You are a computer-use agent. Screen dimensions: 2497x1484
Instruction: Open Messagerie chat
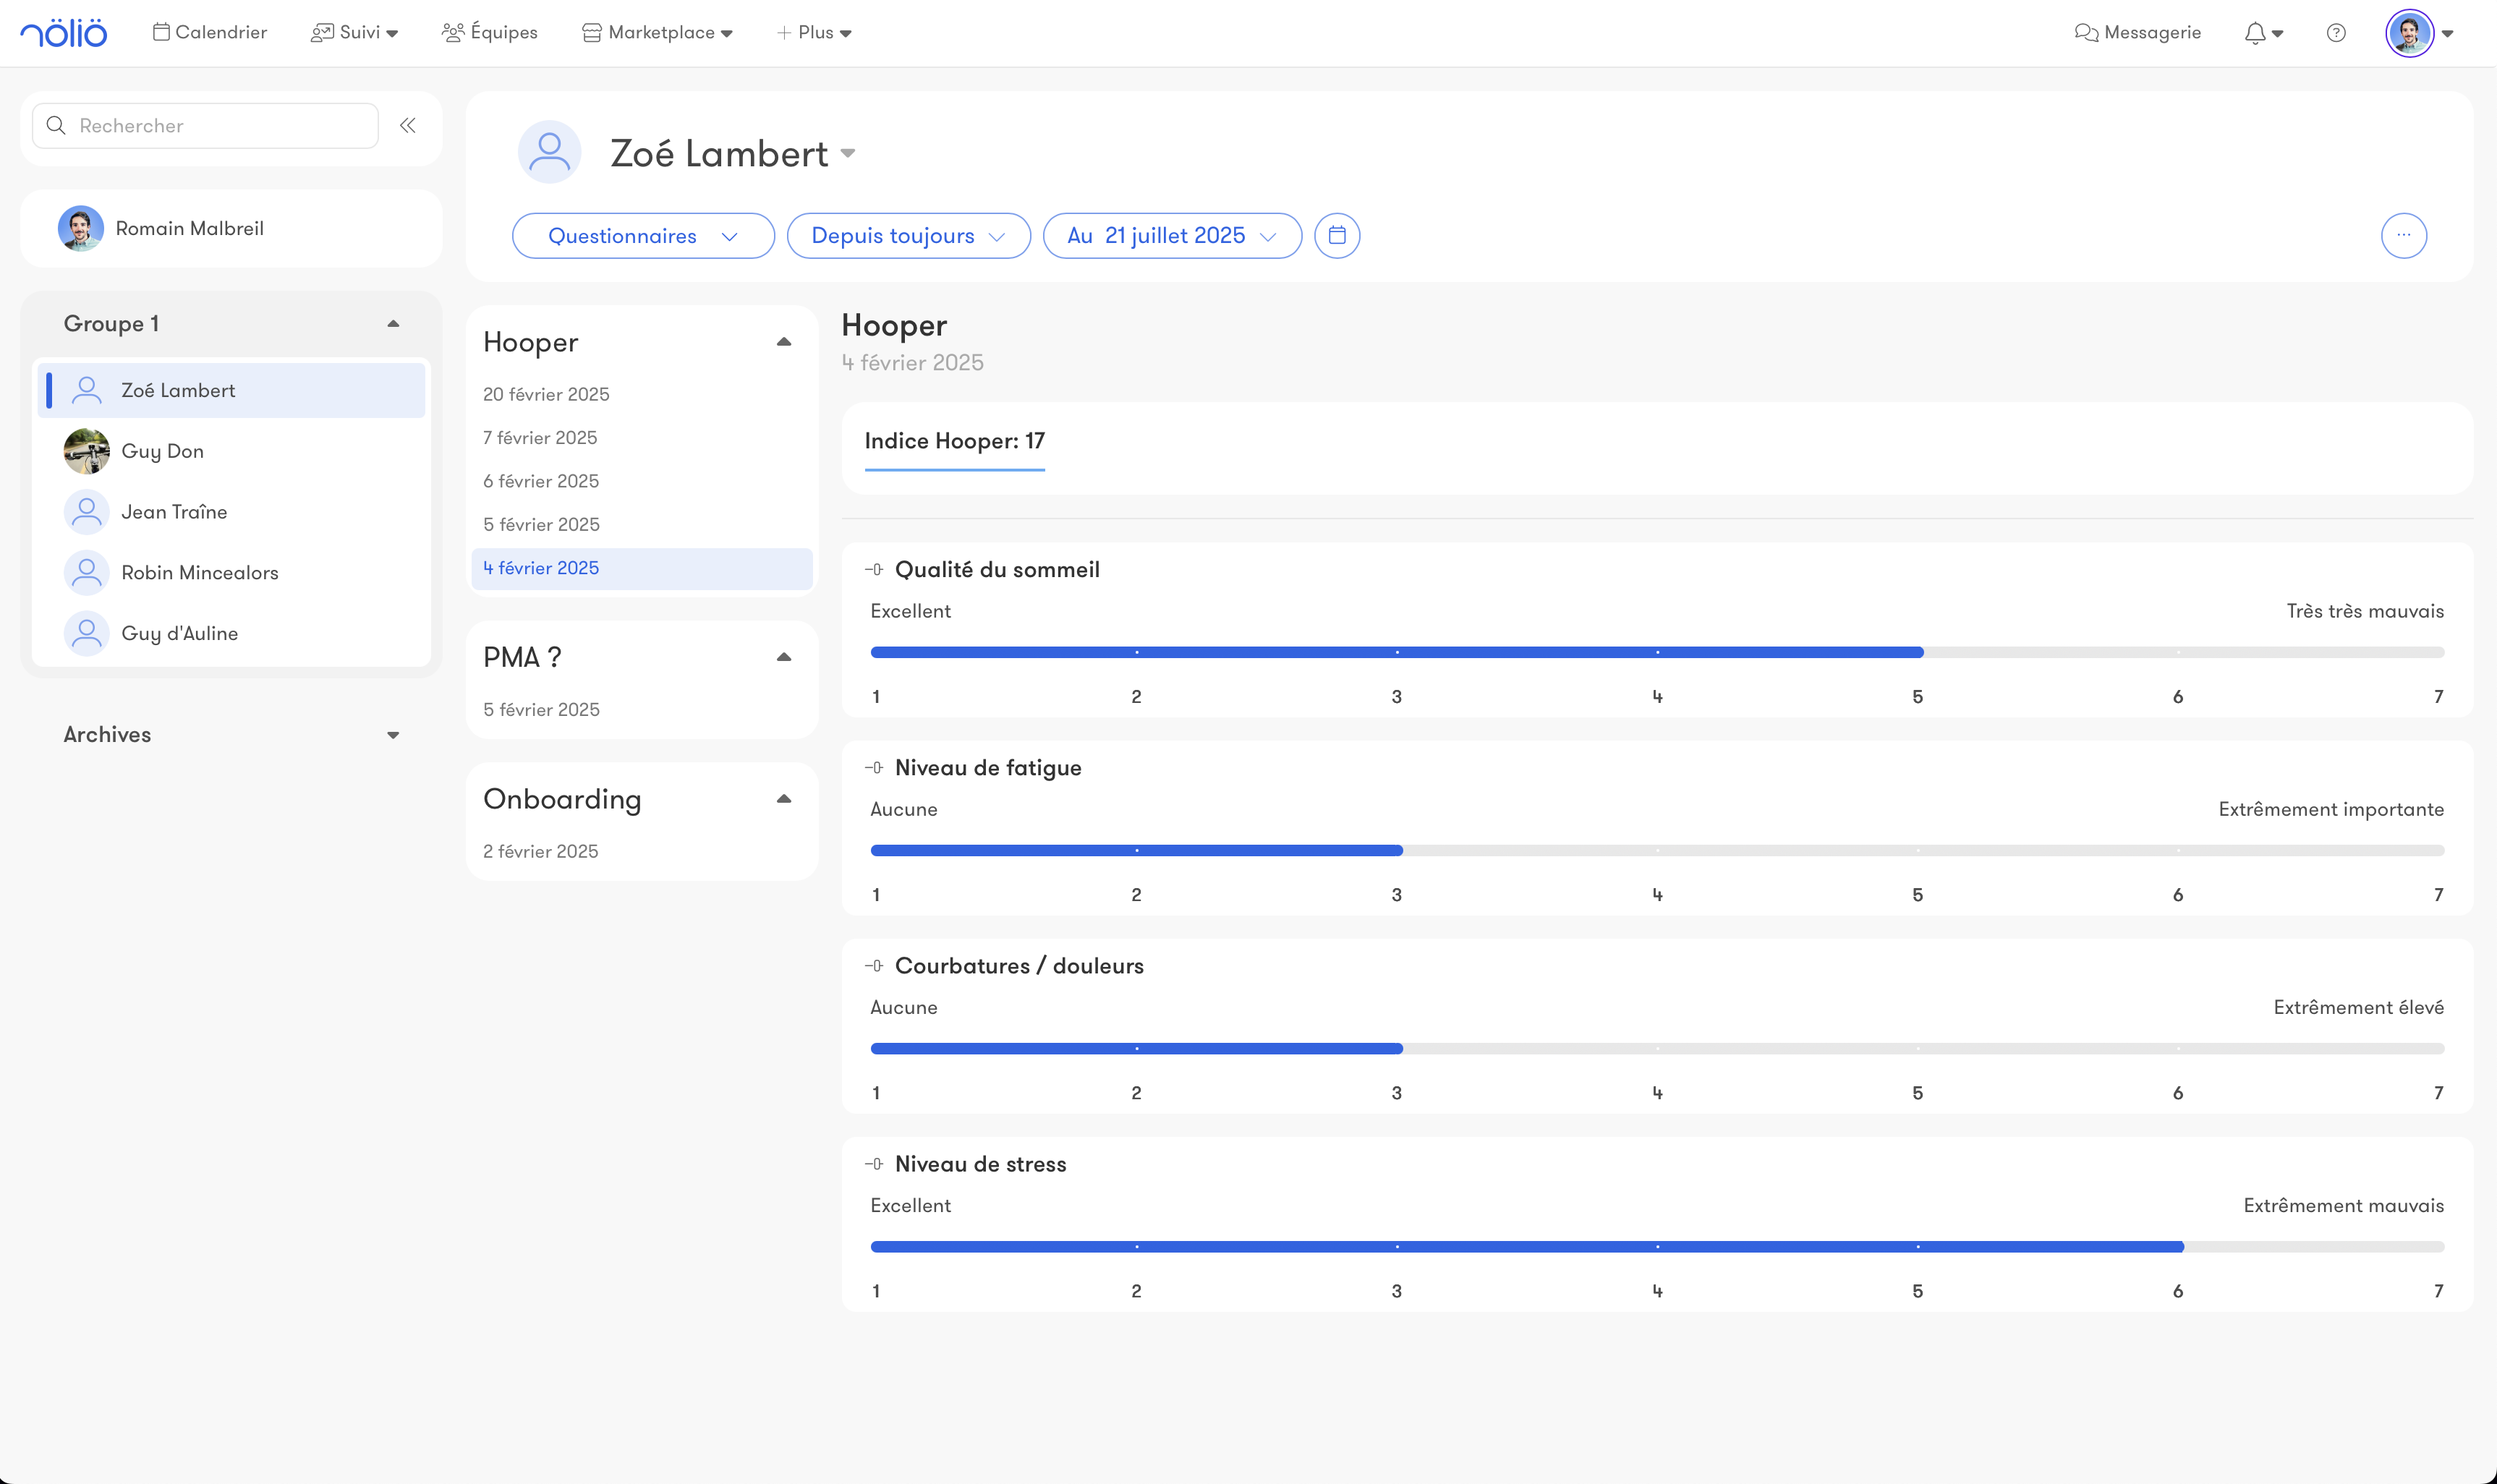pos(2138,33)
